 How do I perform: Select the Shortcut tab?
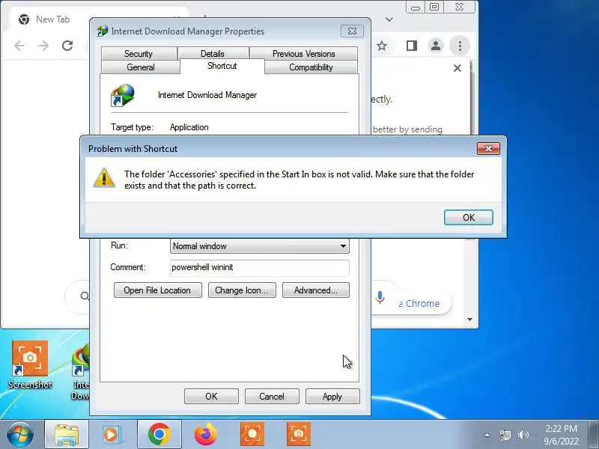(x=222, y=66)
